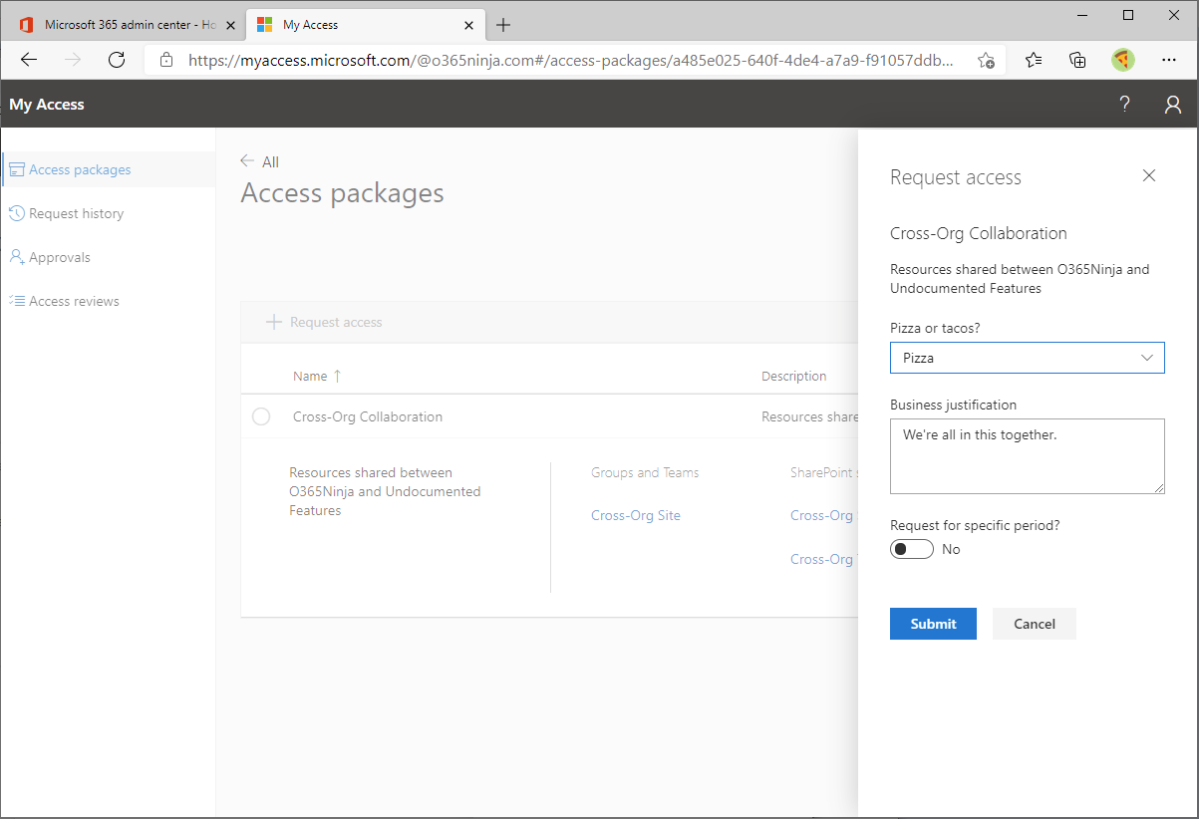The image size is (1199, 819).
Task: Select the My Access browser tab
Action: click(344, 22)
